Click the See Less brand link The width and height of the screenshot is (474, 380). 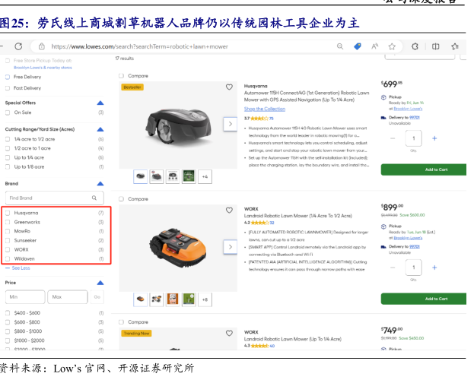pyautogui.click(x=21, y=268)
